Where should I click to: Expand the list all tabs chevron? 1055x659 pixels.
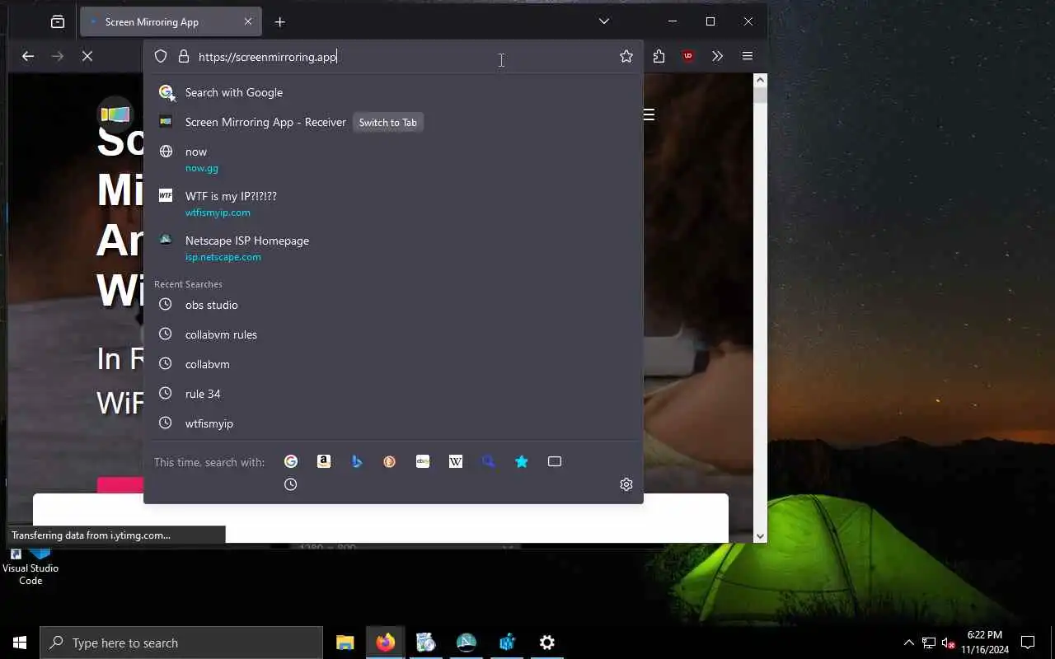pos(604,21)
